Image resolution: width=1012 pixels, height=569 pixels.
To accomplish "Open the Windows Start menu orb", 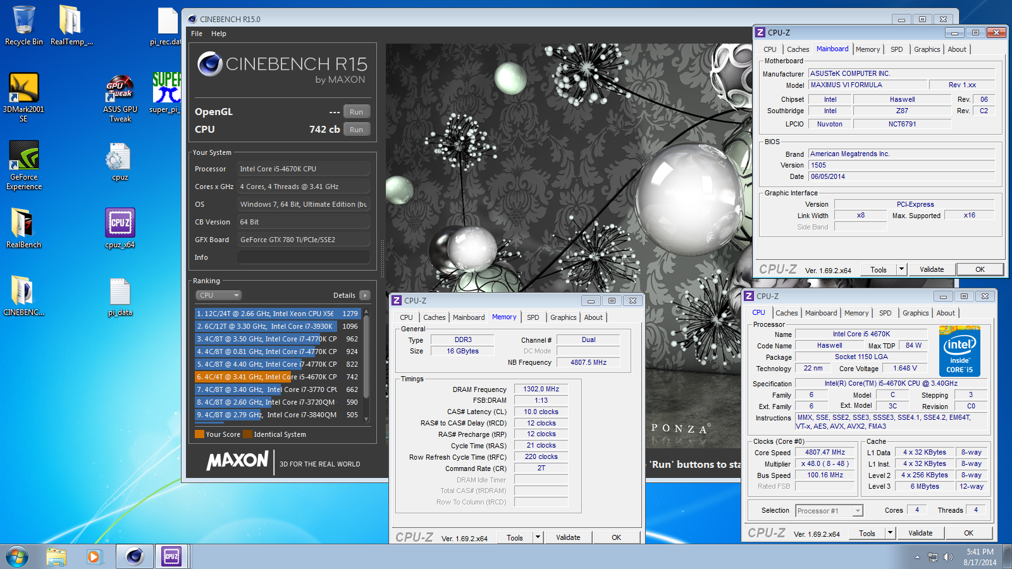I will tap(17, 556).
